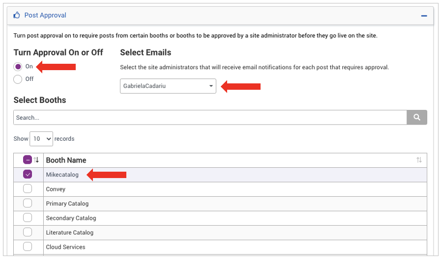The width and height of the screenshot is (440, 258).
Task: Click the Primary Catalog row text
Action: [67, 204]
